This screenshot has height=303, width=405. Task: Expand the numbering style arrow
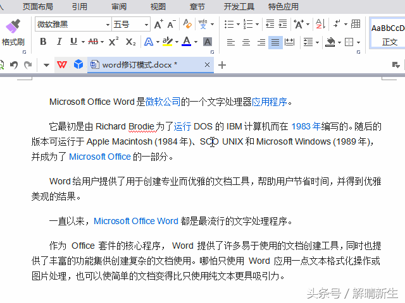(258, 25)
